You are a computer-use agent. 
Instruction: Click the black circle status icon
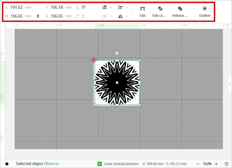click(7, 164)
